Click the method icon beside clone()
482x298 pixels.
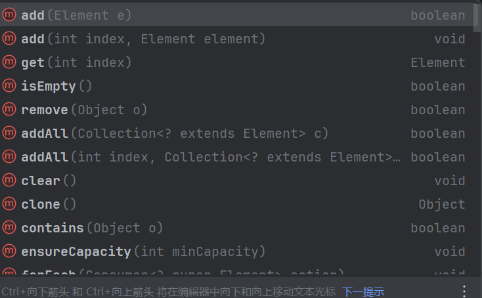[x=9, y=204]
